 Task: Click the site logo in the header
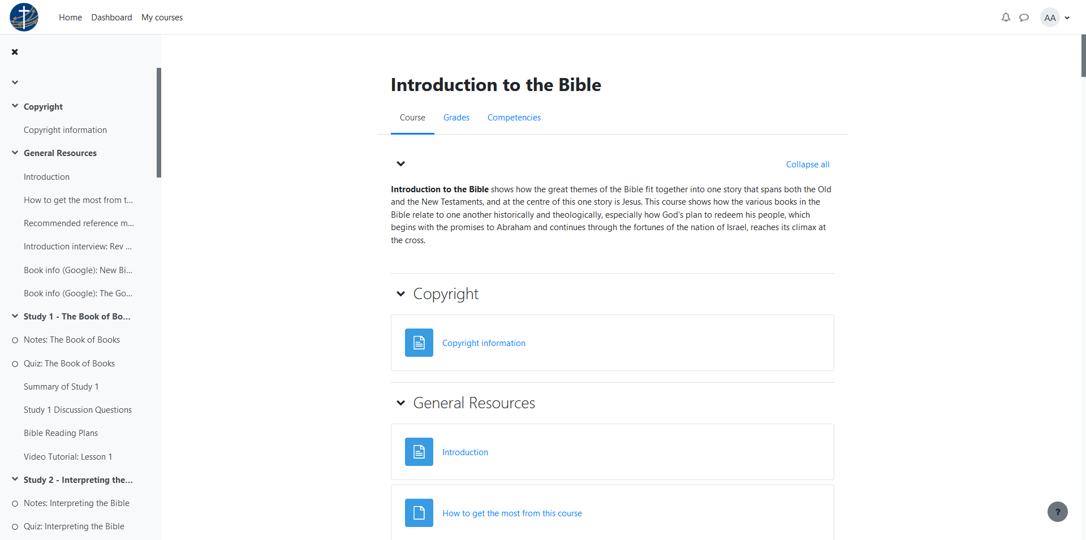click(24, 17)
